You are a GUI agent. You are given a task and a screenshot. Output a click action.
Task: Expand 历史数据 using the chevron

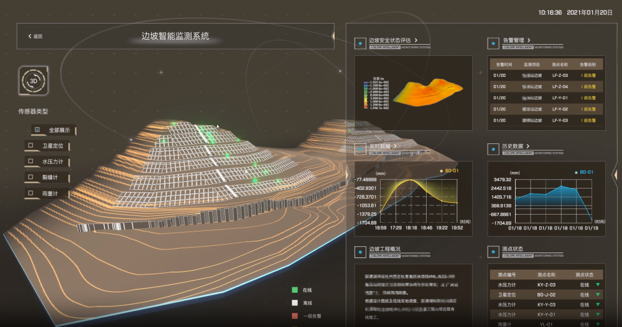(528, 146)
